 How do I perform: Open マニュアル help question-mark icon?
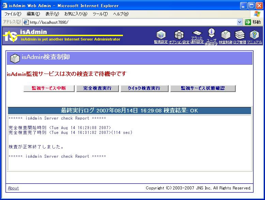pyautogui.click(x=254, y=35)
